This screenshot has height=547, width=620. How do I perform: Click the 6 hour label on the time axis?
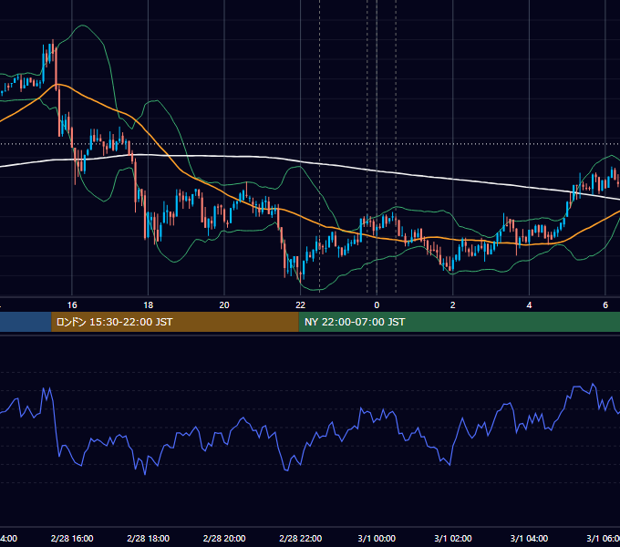click(605, 305)
